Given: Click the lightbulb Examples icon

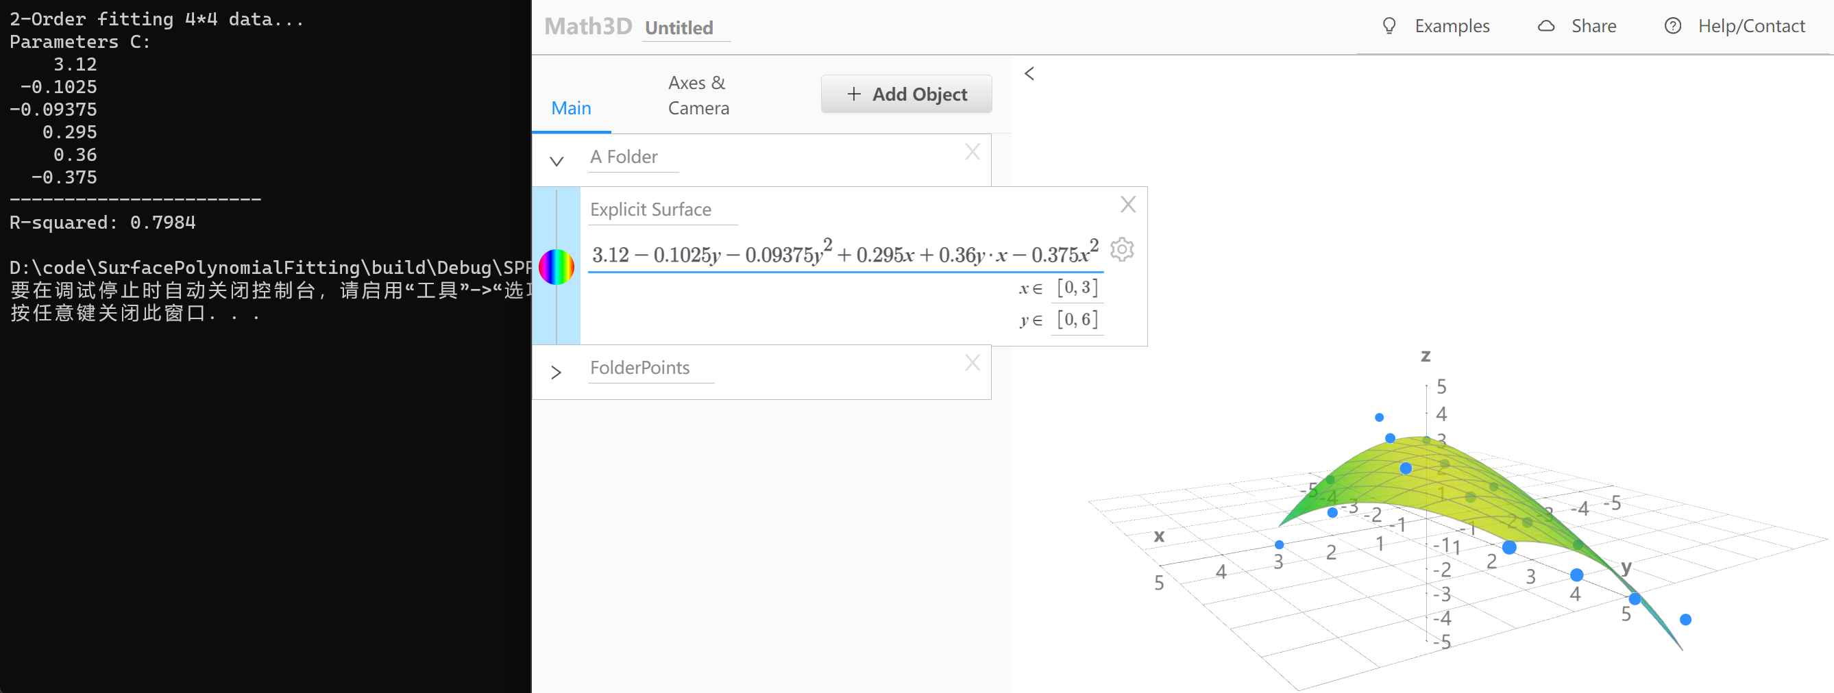Looking at the screenshot, I should (1389, 26).
